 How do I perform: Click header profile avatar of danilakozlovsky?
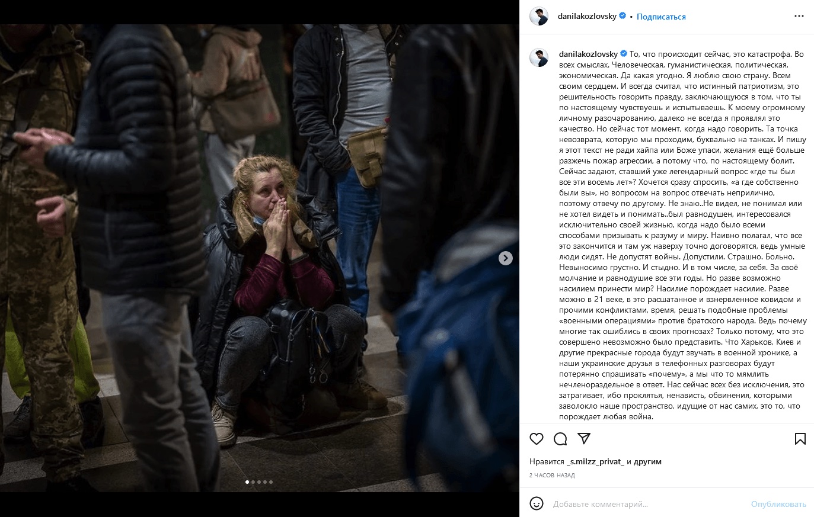click(x=539, y=17)
